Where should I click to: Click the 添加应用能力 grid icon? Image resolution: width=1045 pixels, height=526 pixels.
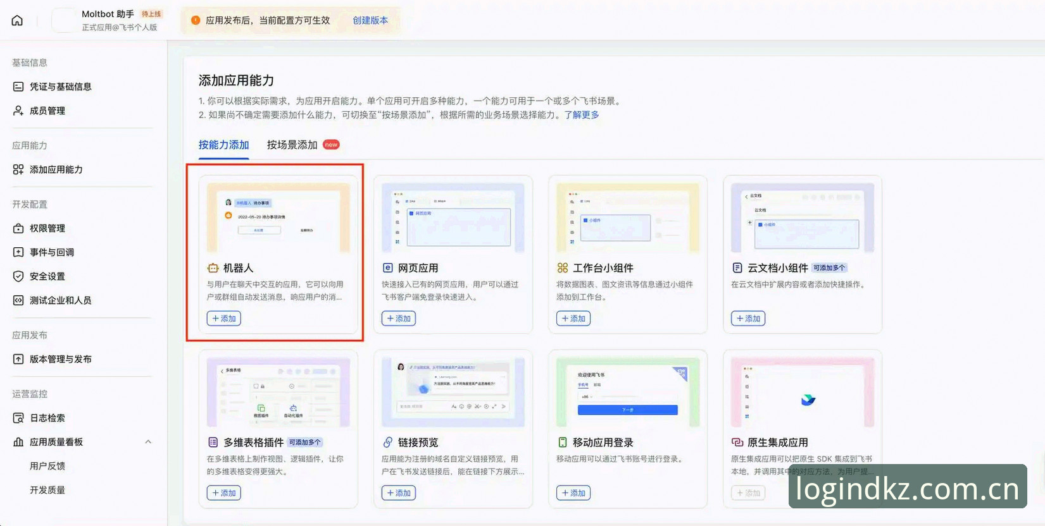tap(18, 169)
